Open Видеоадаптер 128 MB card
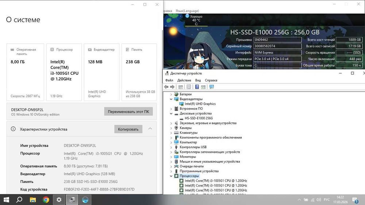Screen dimensions: 365x205 (x=101, y=72)
